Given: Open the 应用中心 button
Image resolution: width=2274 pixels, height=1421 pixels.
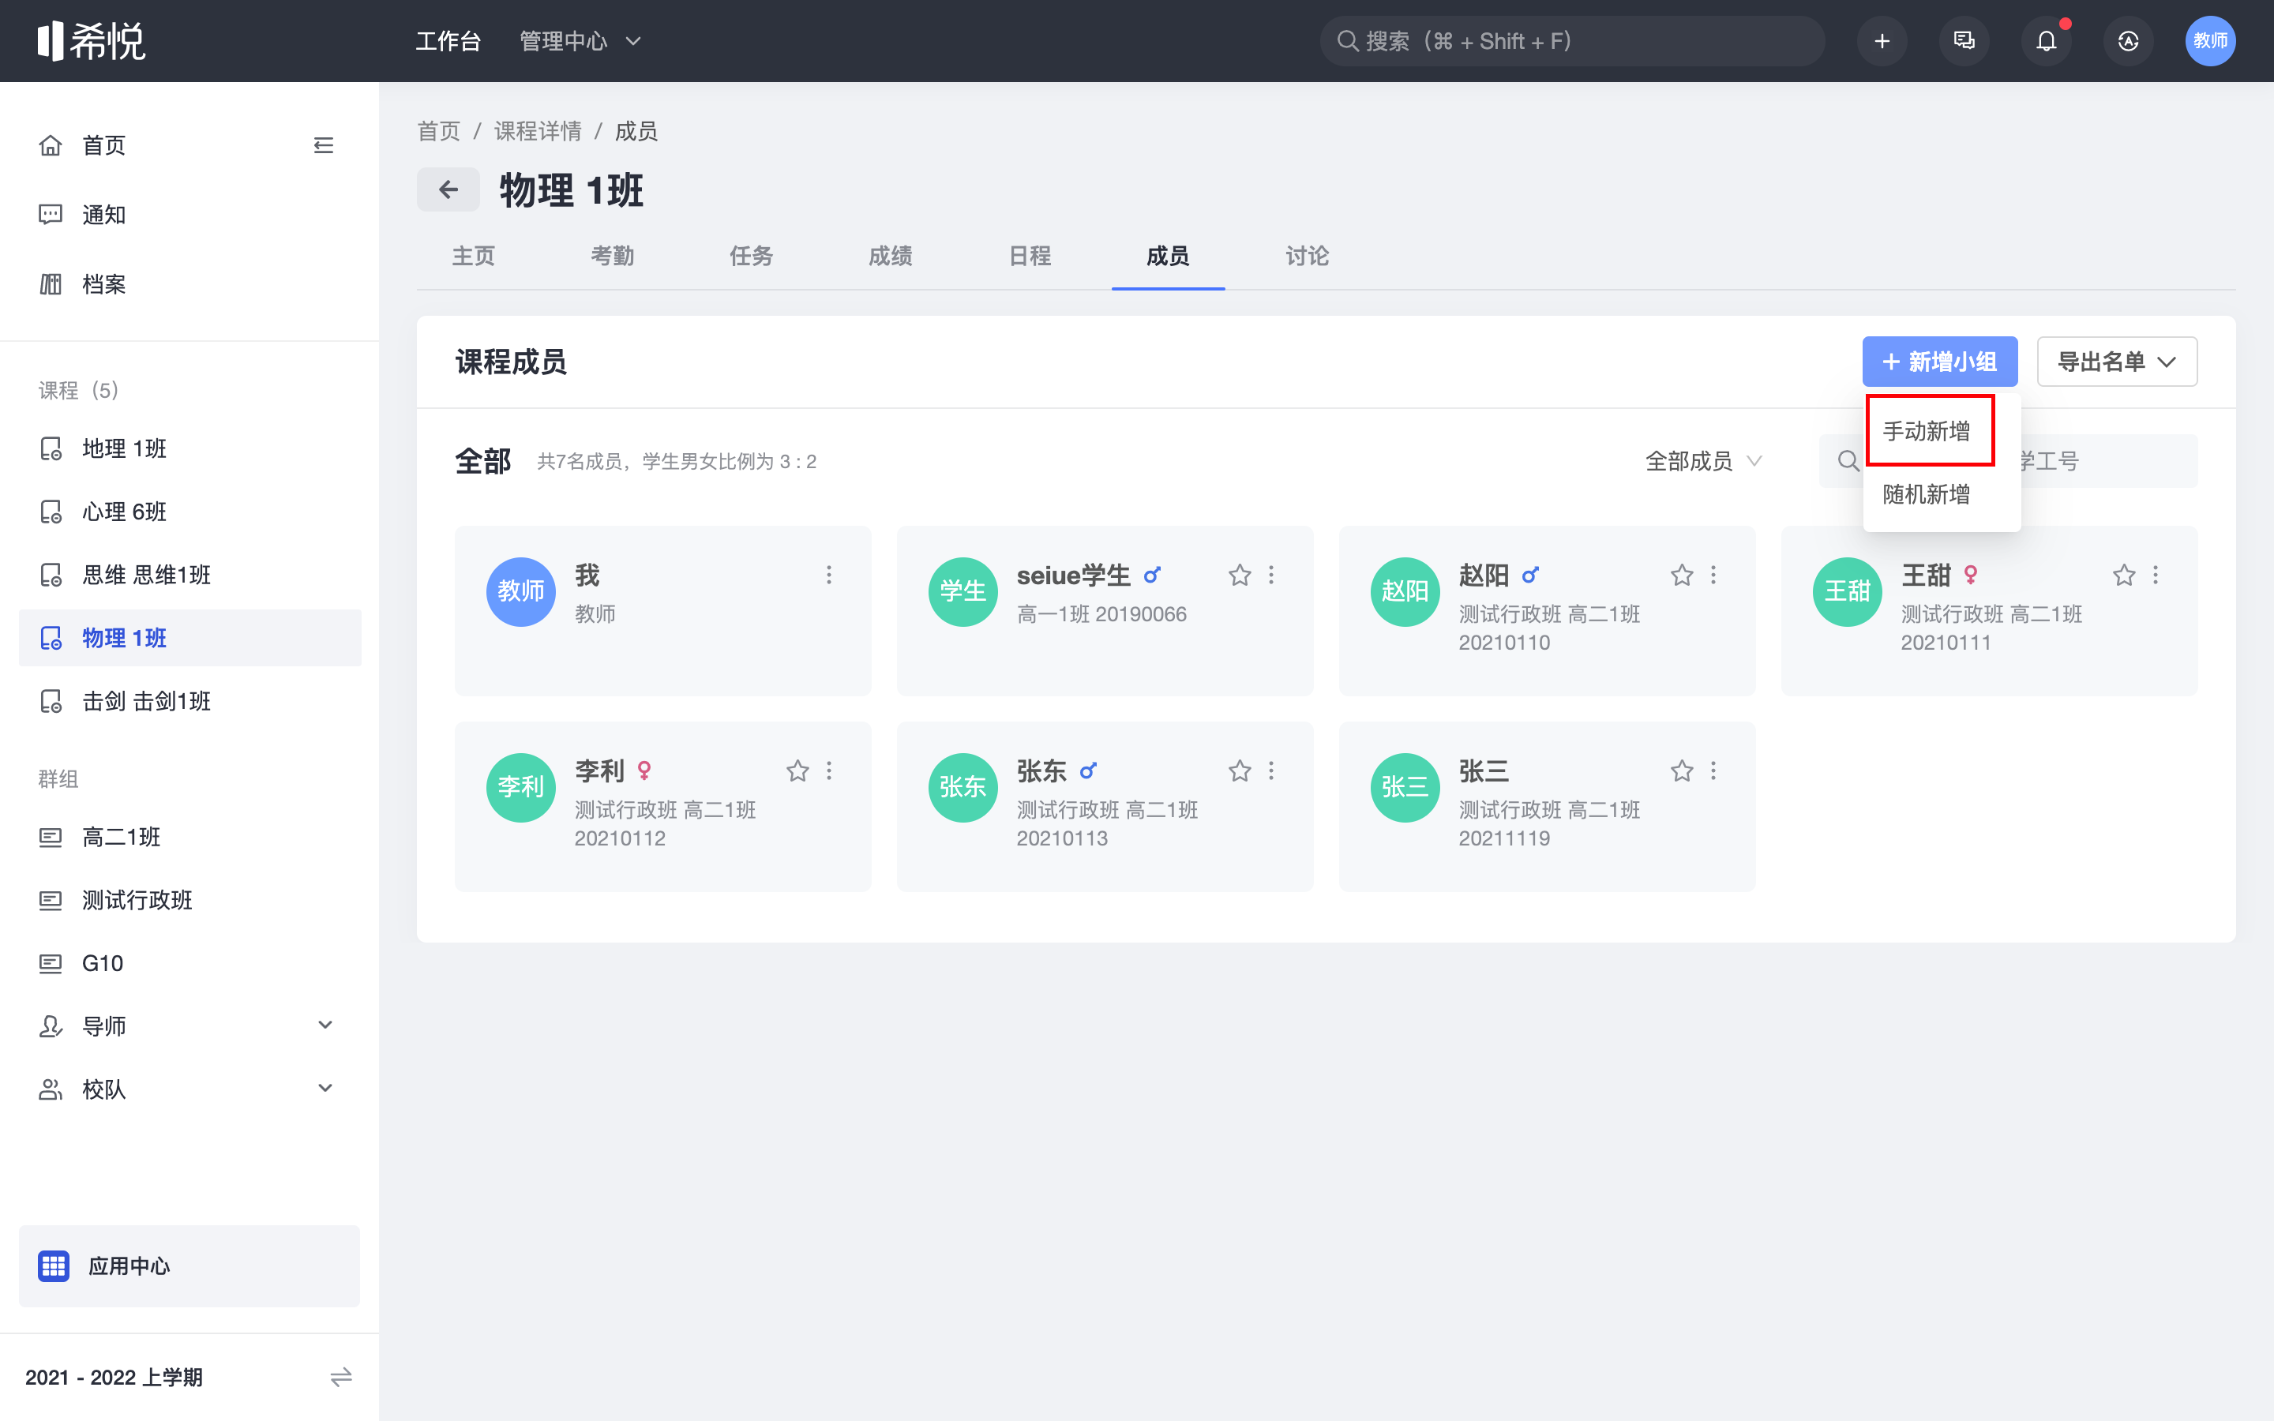Looking at the screenshot, I should (189, 1266).
